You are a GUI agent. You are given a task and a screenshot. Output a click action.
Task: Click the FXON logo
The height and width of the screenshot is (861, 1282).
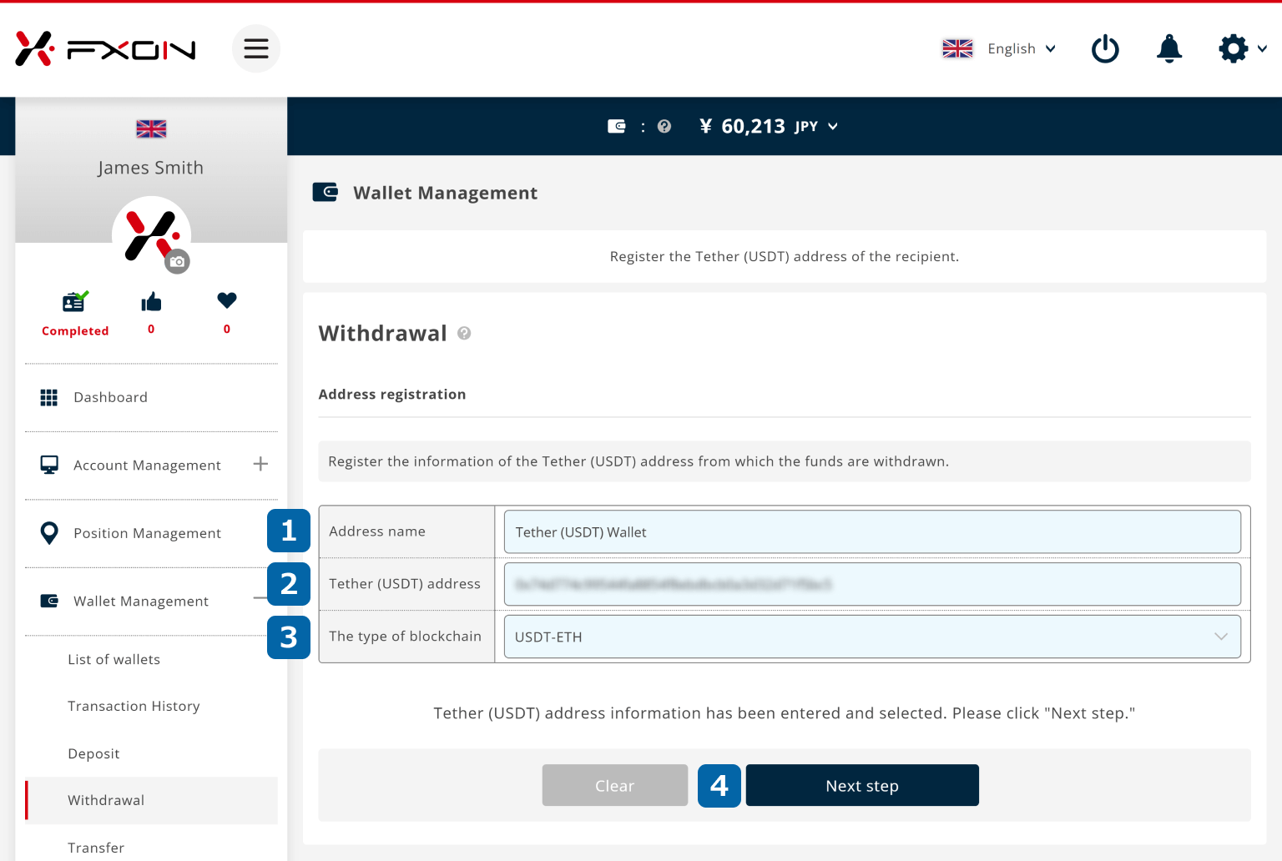(x=105, y=49)
